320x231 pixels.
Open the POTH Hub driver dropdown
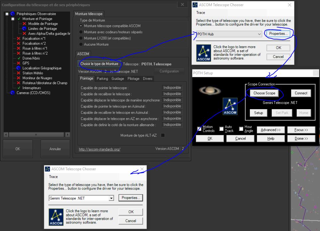coord(259,34)
